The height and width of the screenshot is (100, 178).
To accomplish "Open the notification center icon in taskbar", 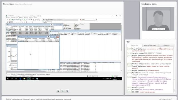I will [x=119, y=79].
